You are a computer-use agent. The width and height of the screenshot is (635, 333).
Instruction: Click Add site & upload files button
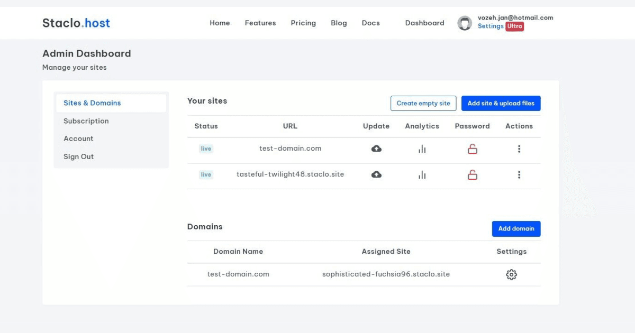click(501, 103)
